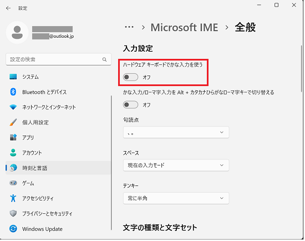Open Windows Update page

coord(58,229)
